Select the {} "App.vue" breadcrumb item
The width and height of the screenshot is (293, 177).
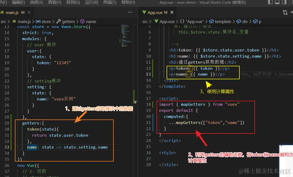(x=192, y=22)
